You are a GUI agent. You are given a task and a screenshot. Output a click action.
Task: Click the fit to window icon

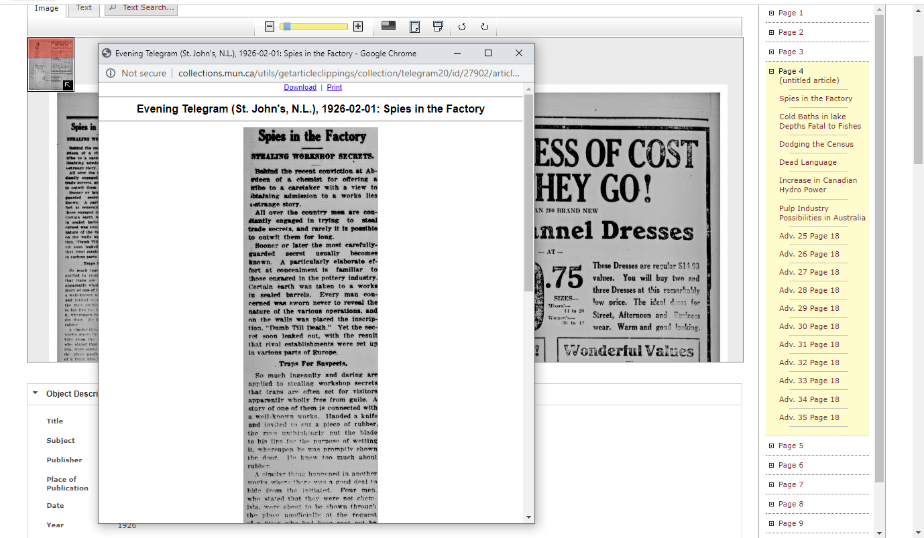click(x=414, y=27)
